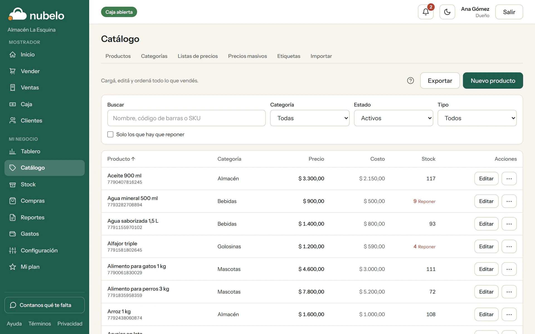Screen dimensions: 535x334
Task: Open Privacidad link in sidebar footer
Action: 70,324
